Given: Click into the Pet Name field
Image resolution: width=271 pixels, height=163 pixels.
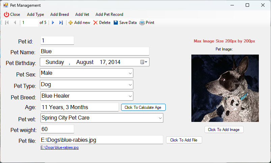Looking at the screenshot, I should 94,52.
